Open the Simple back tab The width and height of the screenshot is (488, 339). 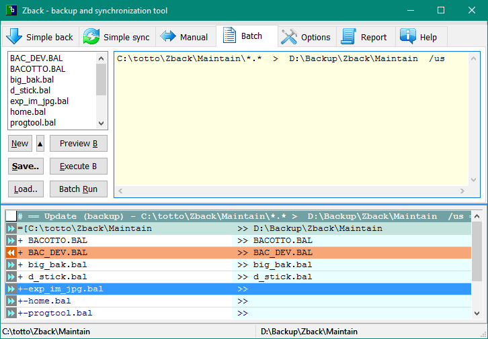tap(40, 37)
